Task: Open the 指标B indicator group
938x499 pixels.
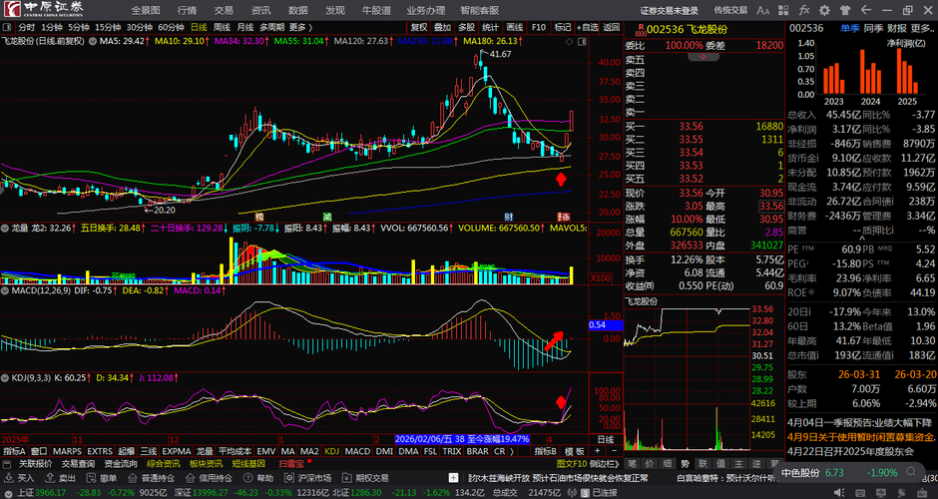Action: [545, 451]
